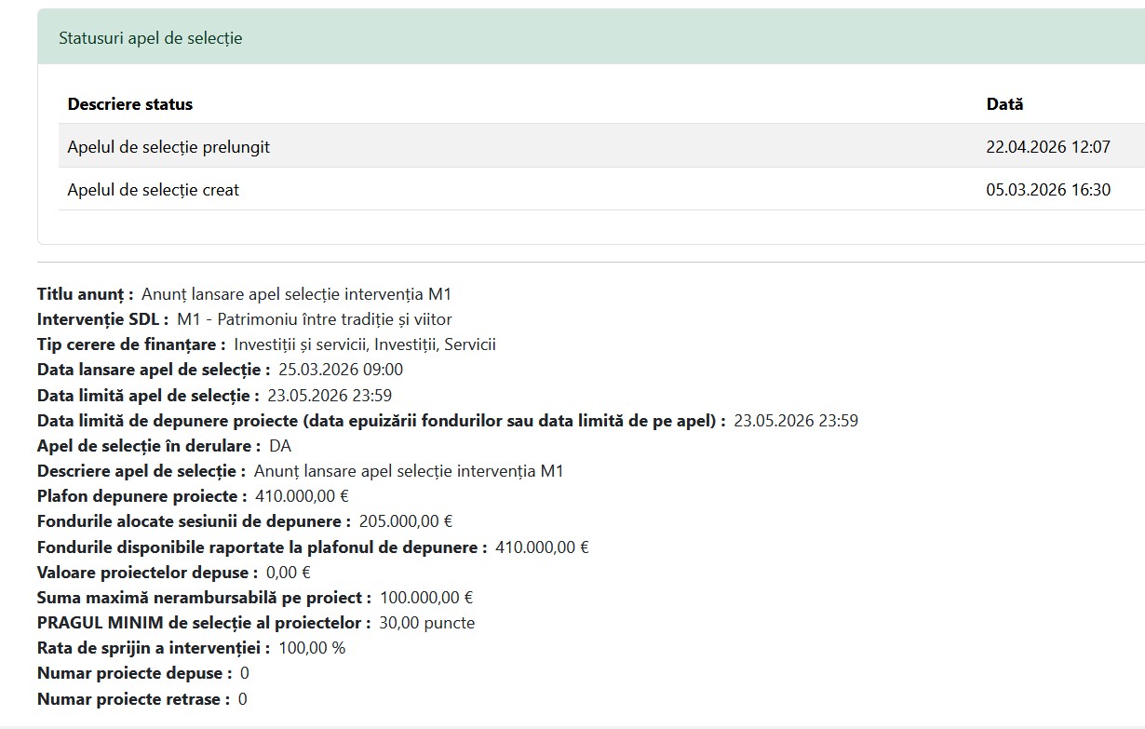Image resolution: width=1145 pixels, height=729 pixels.
Task: Click the 'Statusuri apel de selecție' panel header
Action: 151,38
